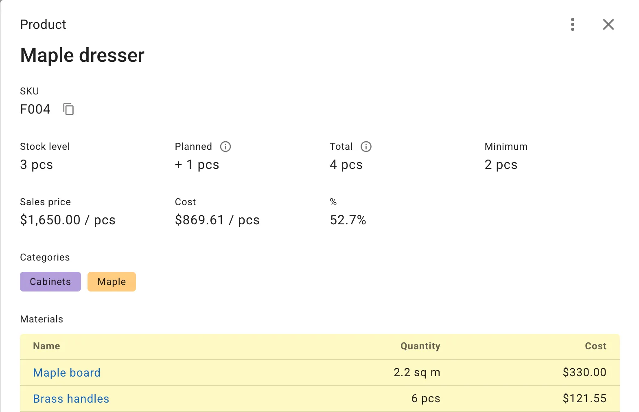Open the three-dot more options menu
This screenshot has width=639, height=412.
(x=572, y=24)
